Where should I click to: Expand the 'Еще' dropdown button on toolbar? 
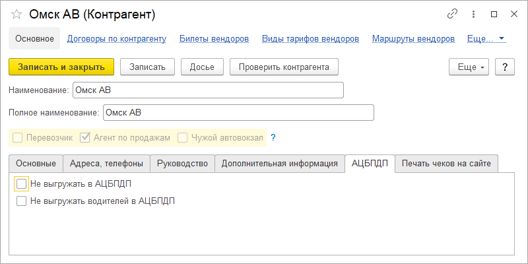(469, 67)
